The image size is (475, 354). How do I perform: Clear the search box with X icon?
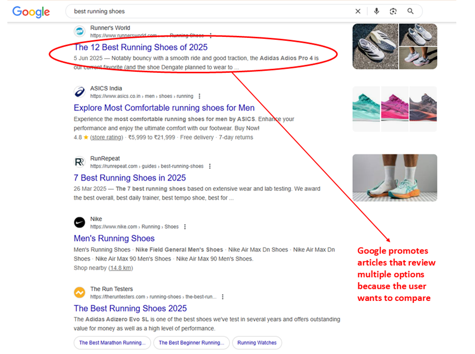coord(358,12)
